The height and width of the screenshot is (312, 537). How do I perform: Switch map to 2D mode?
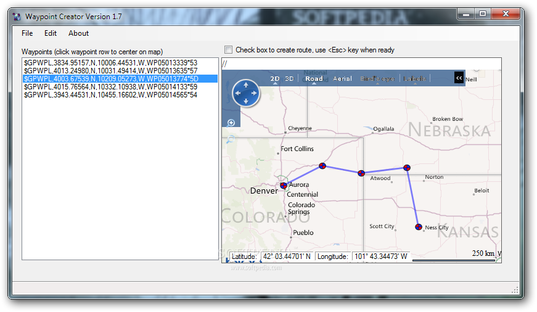[x=274, y=78]
